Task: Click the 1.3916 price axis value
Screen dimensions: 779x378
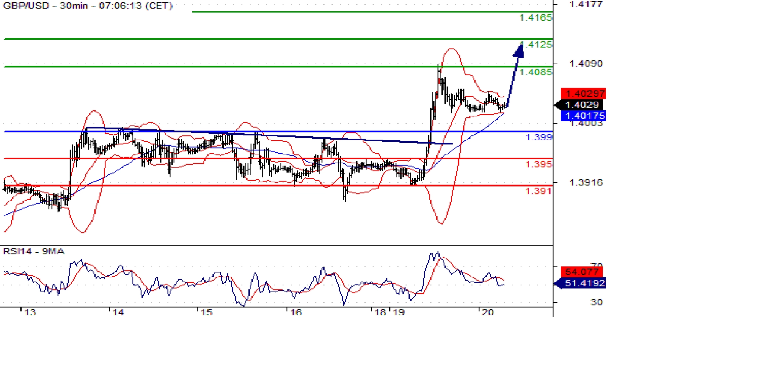Action: [586, 183]
